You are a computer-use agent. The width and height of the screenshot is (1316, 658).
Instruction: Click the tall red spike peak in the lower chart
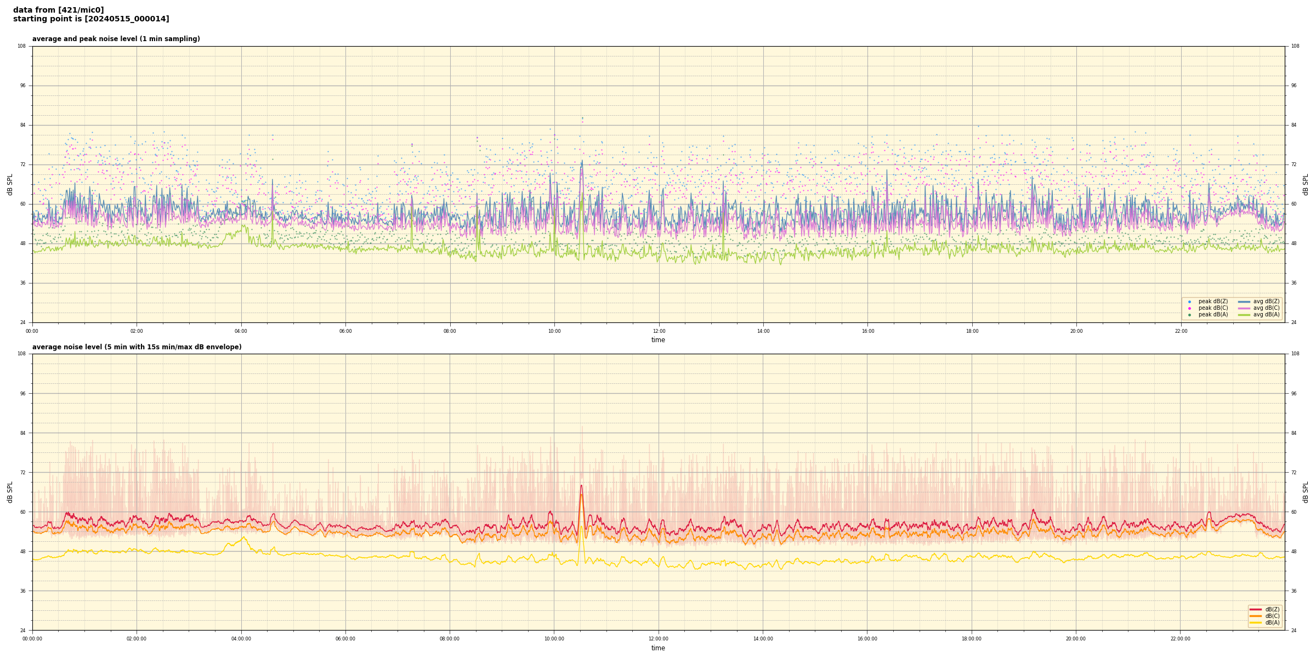tap(581, 486)
